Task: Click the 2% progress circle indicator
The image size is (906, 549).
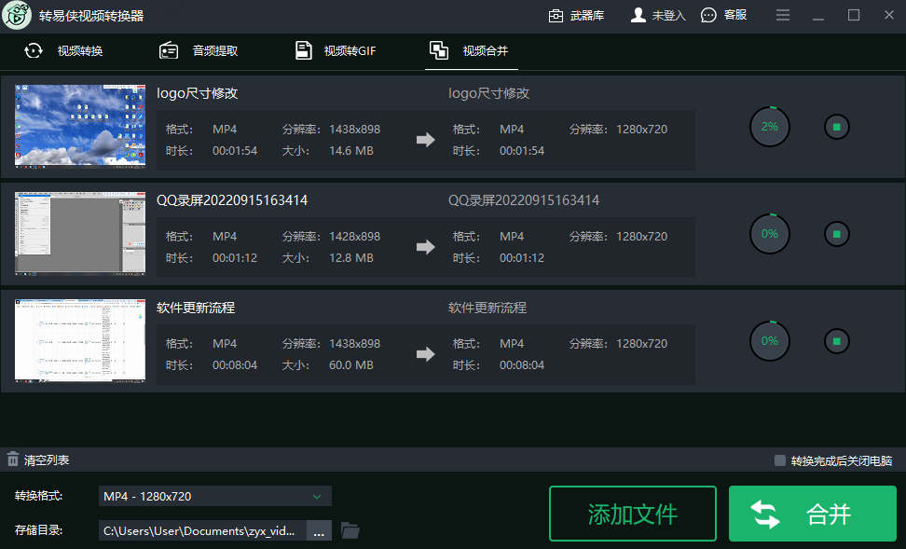Action: [x=769, y=127]
